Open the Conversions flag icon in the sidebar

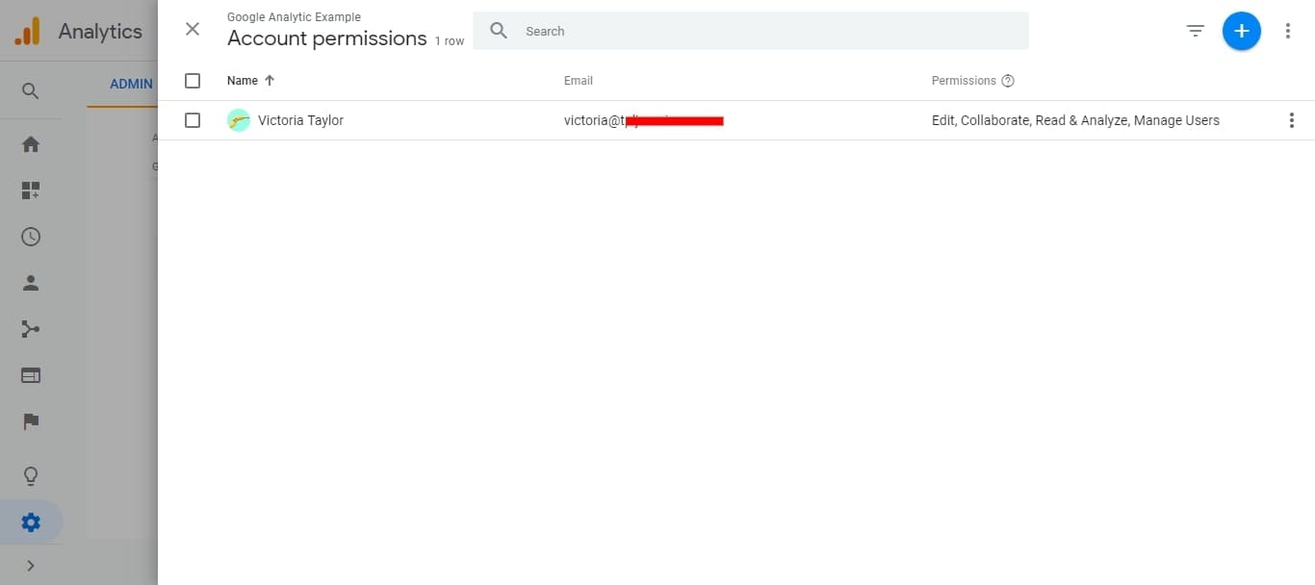click(31, 421)
